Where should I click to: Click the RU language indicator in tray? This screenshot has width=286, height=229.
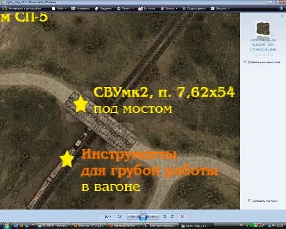pos(241,225)
